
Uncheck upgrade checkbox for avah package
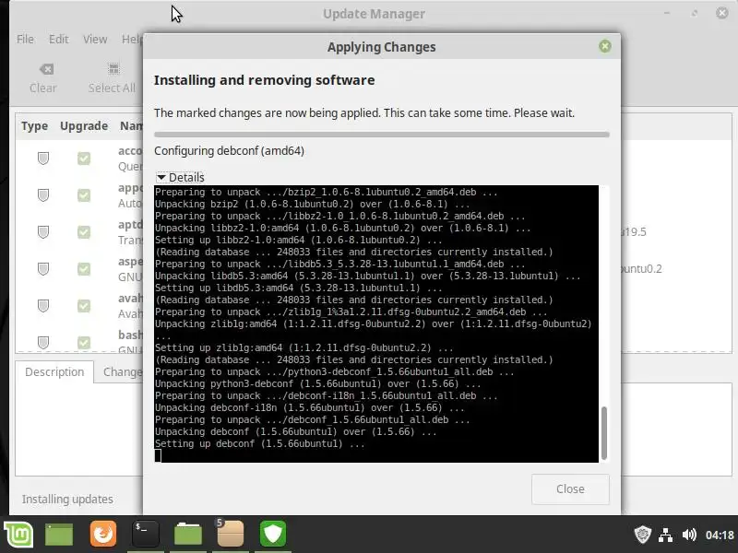[x=84, y=306]
